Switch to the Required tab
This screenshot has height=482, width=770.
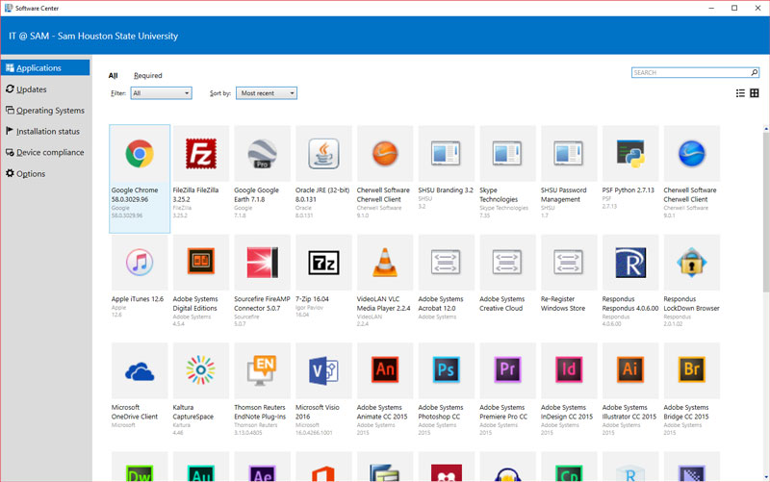pos(147,75)
